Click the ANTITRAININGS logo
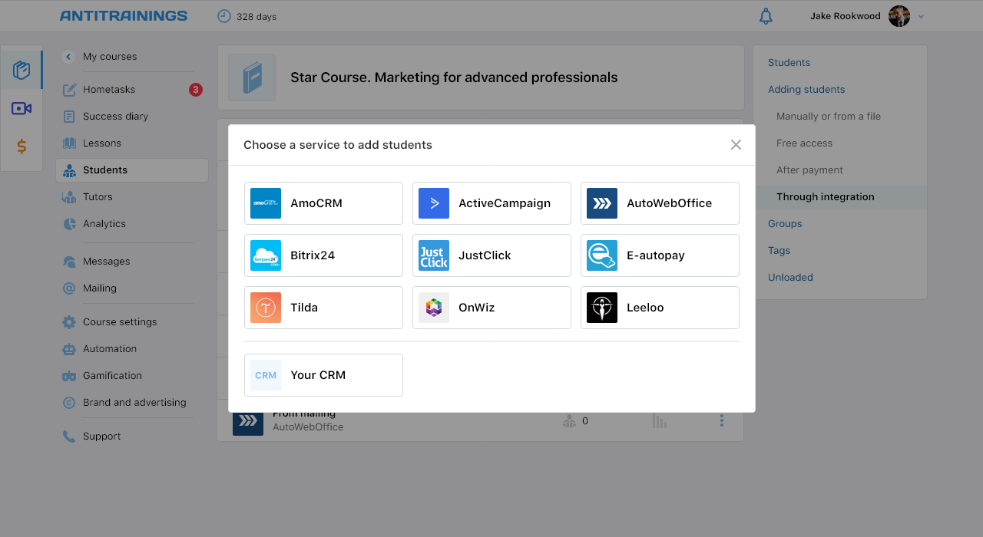 coord(124,16)
